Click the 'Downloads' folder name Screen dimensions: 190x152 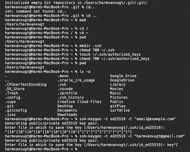(67, 115)
